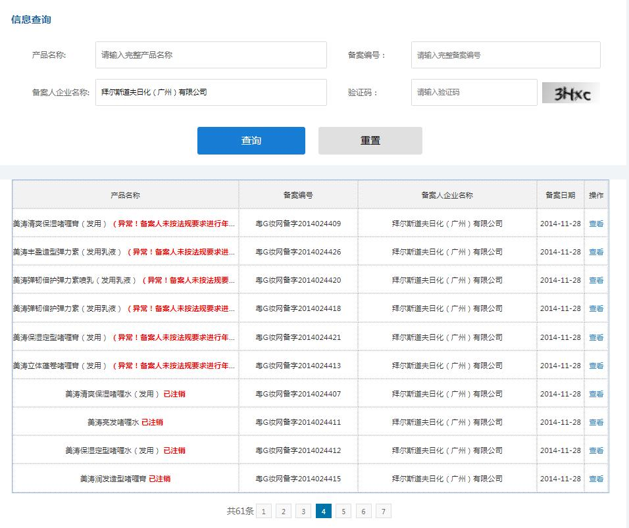This screenshot has width=629, height=528.
Task: Click the 验证码 input field
Action: [x=474, y=93]
